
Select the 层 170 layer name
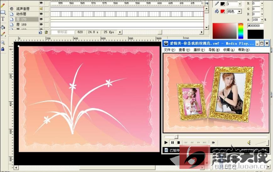coord(21,19)
